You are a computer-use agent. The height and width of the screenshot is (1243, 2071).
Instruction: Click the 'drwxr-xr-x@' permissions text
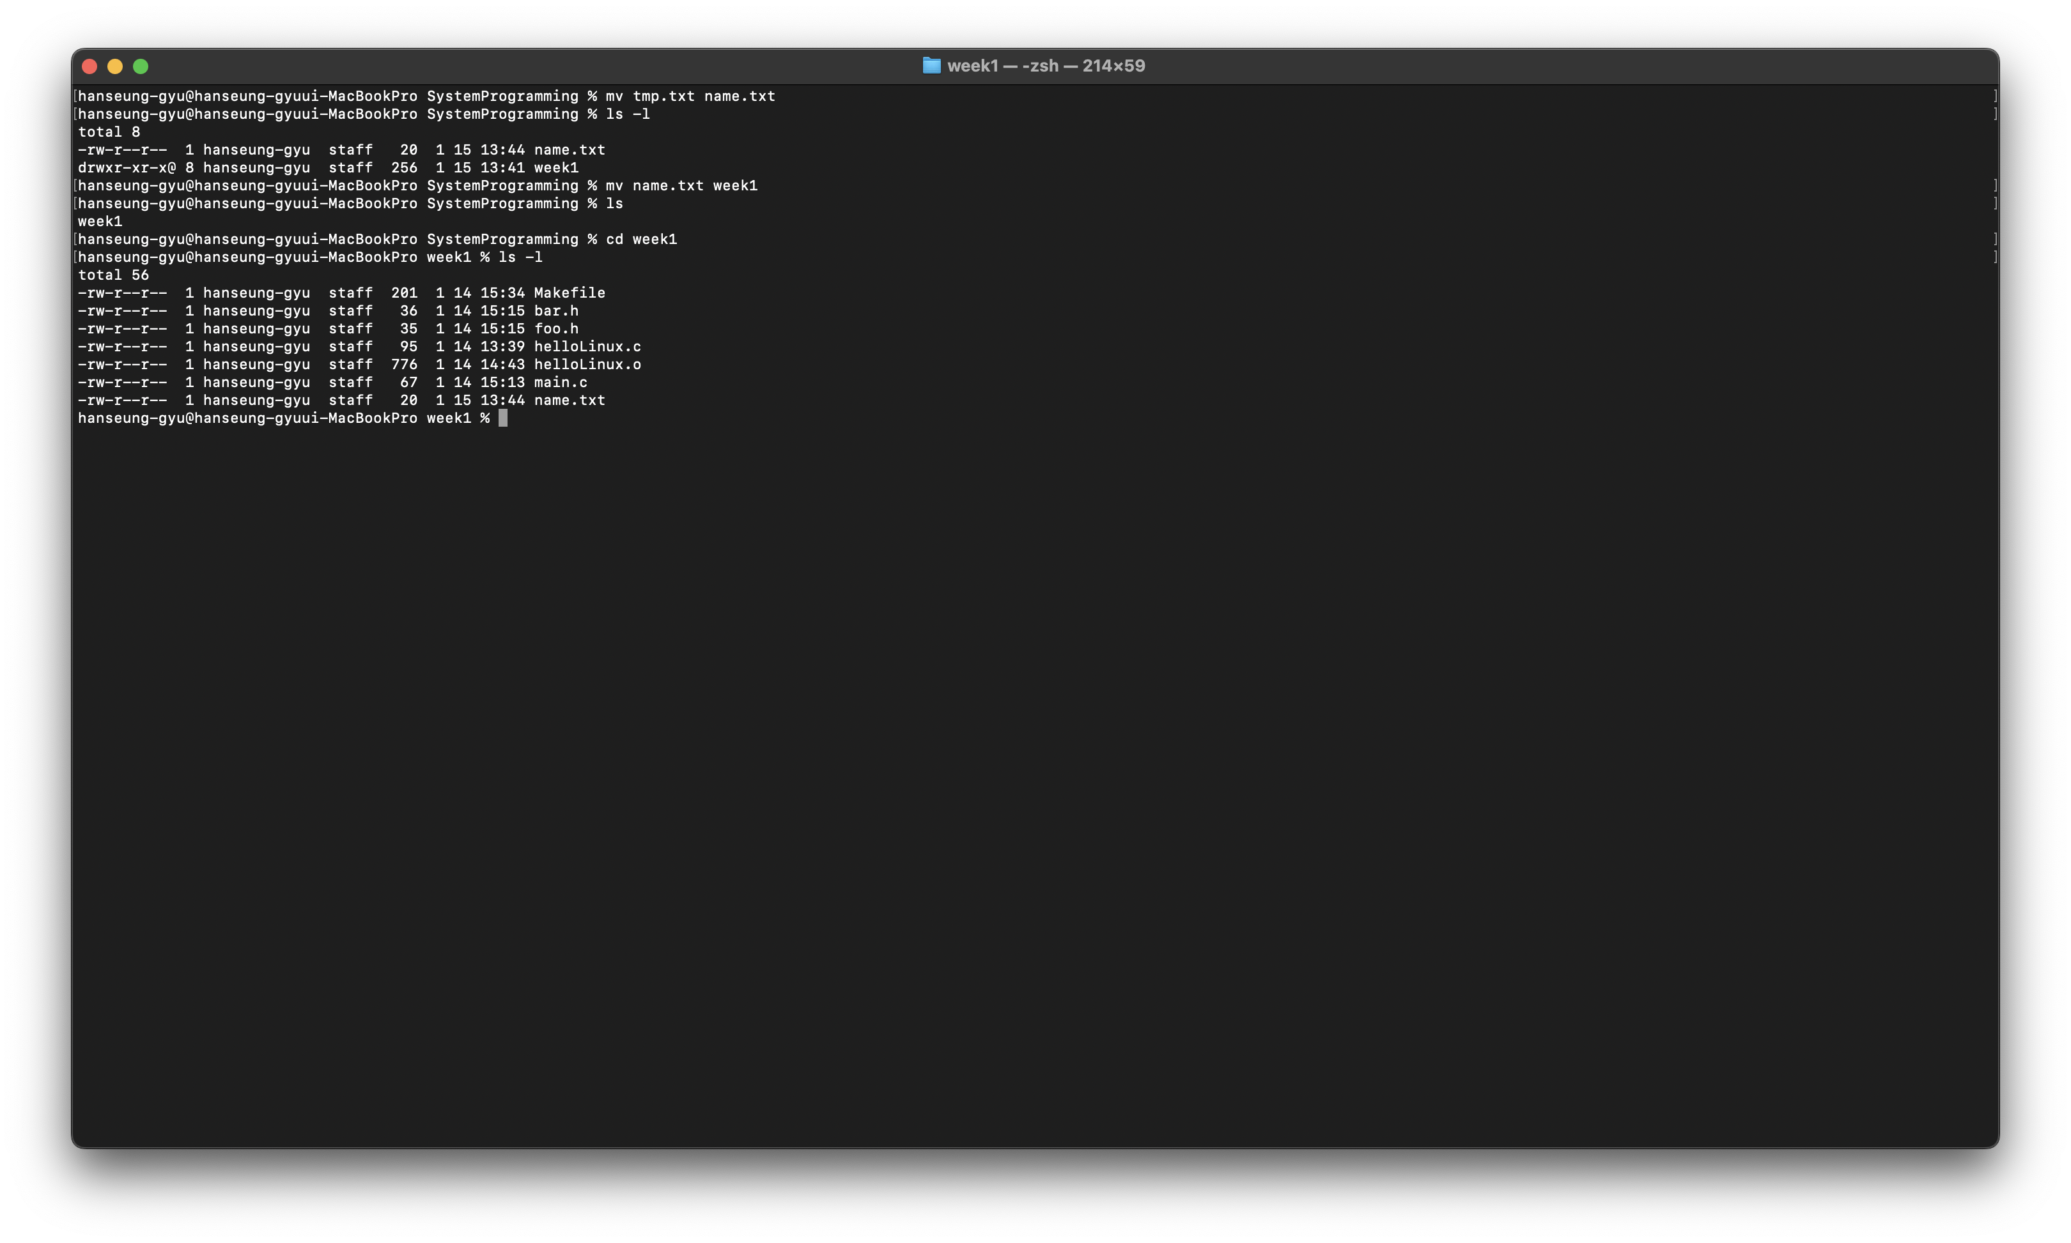coord(127,167)
